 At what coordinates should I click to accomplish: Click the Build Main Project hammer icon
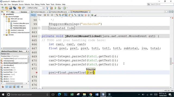(x=47, y=8)
